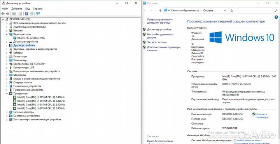Select the Батареи battery icon
The width and height of the screenshot is (280, 144).
click(x=10, y=31)
